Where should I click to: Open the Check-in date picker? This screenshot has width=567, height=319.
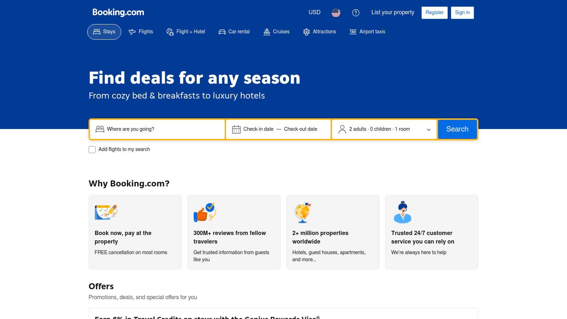[258, 129]
